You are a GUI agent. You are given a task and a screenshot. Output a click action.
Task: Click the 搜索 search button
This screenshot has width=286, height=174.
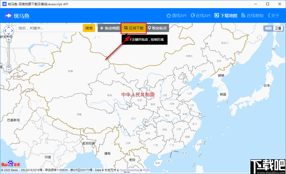89,28
